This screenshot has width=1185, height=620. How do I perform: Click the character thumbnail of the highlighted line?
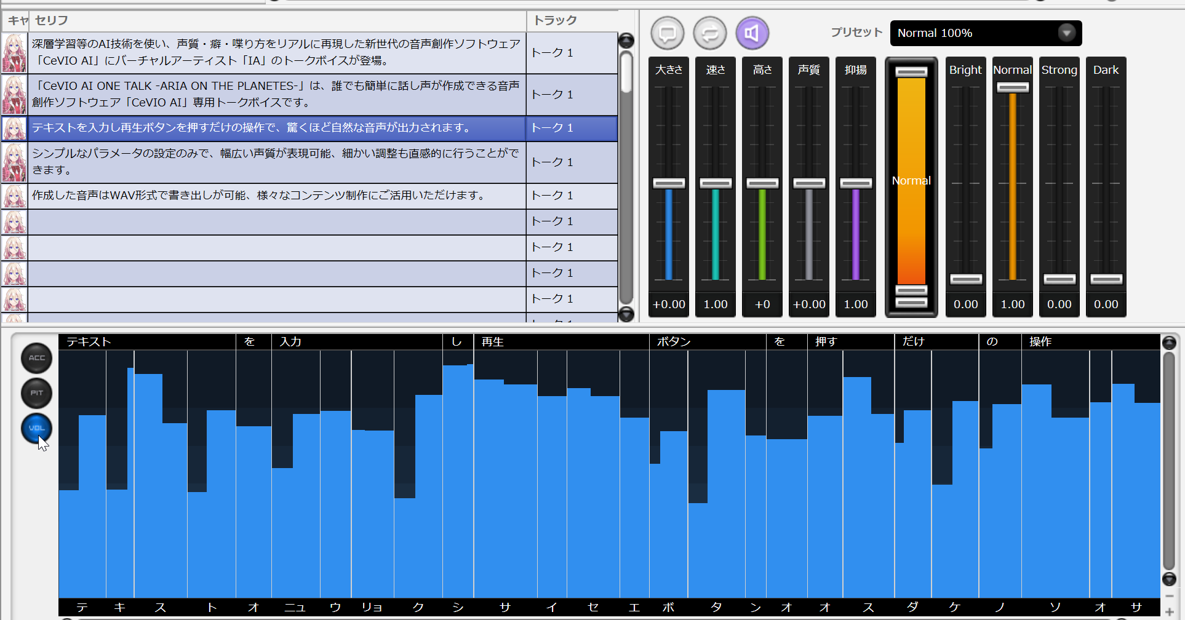pos(14,129)
